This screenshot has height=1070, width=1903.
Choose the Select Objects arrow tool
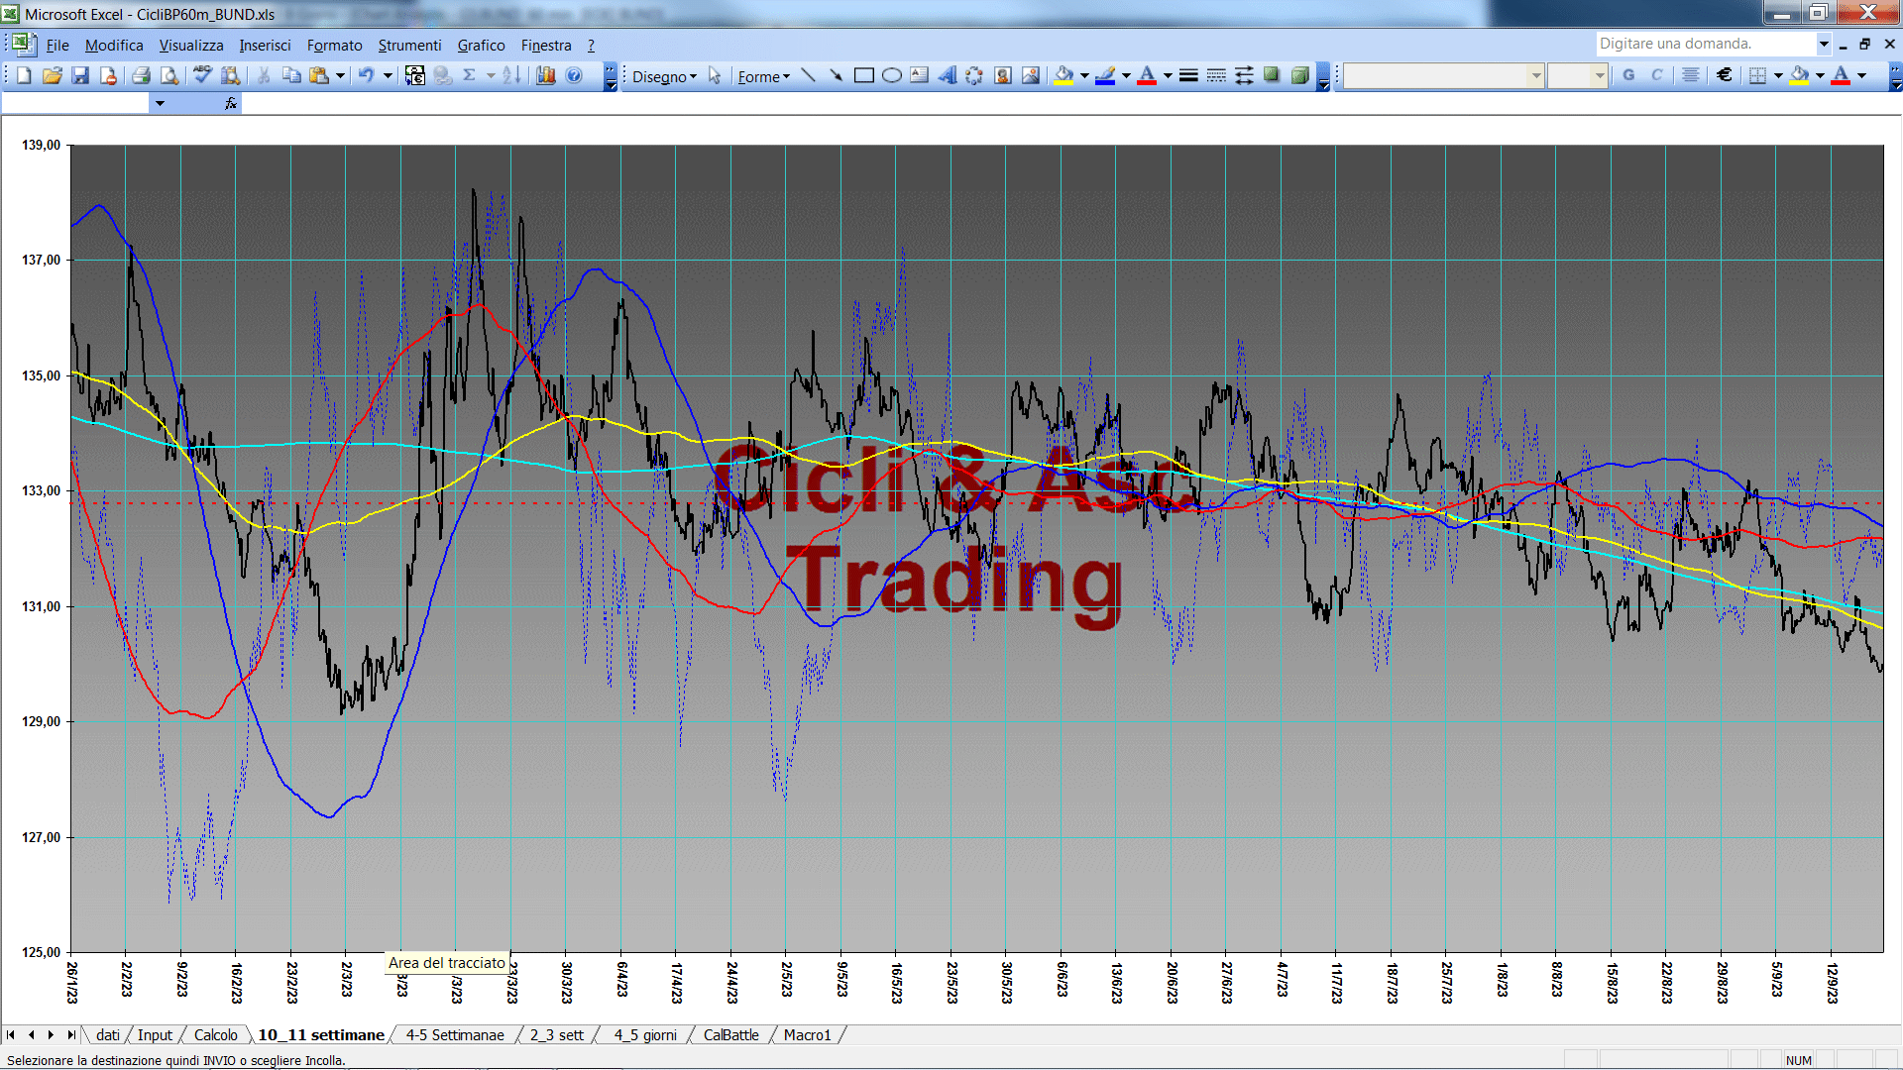pyautogui.click(x=715, y=76)
